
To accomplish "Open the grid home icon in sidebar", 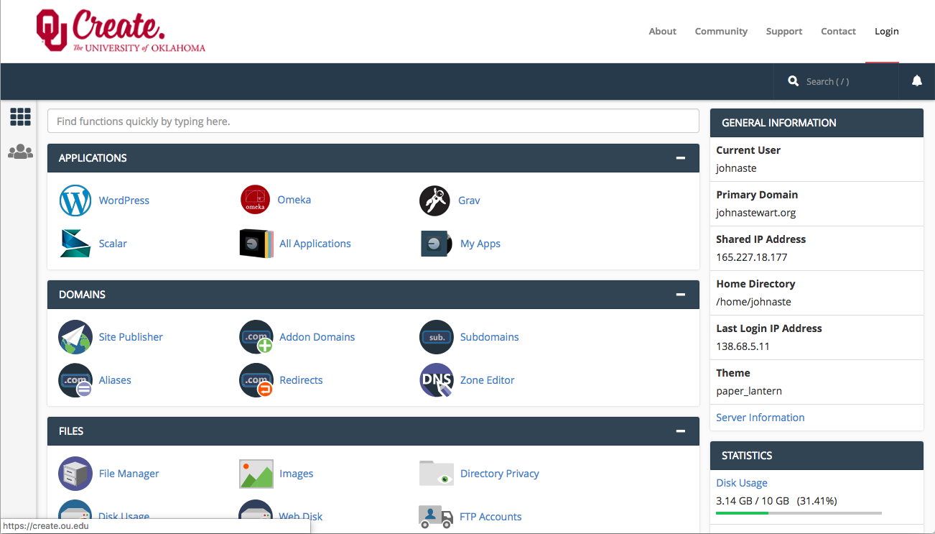I will tap(20, 116).
